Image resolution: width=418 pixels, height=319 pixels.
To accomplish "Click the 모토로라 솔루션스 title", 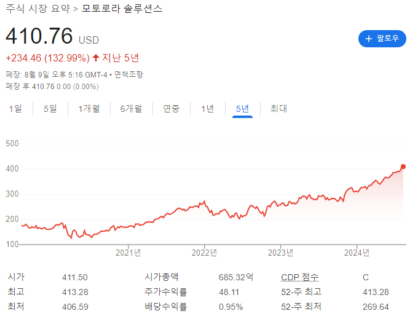I will (122, 9).
